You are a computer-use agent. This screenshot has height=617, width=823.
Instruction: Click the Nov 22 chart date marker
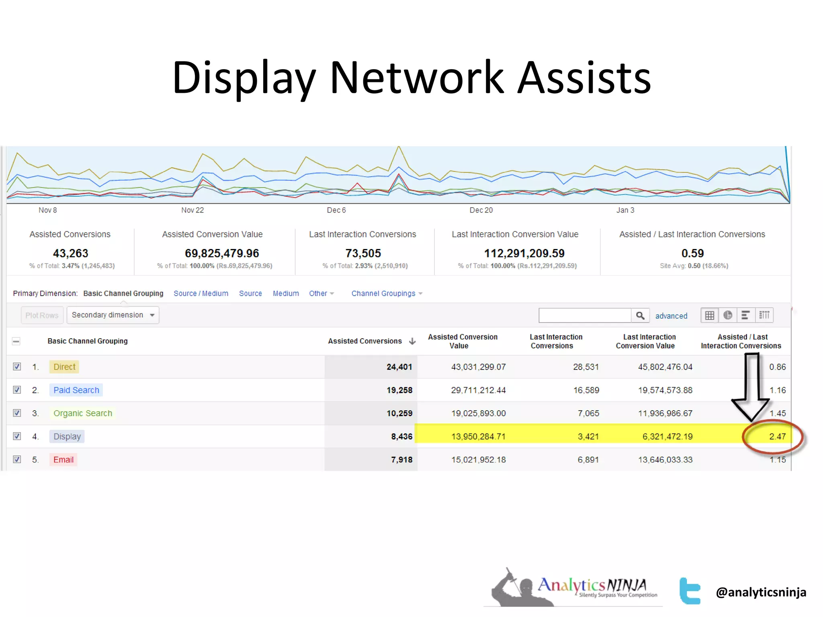192,210
